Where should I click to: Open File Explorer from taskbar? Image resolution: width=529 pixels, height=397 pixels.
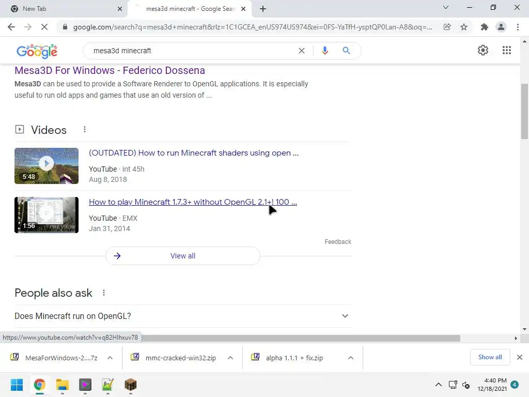(63, 385)
